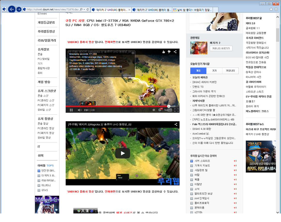Close the first '매지카 2' browser tab
Viewport: 281px width, 222px height.
pos(129,10)
